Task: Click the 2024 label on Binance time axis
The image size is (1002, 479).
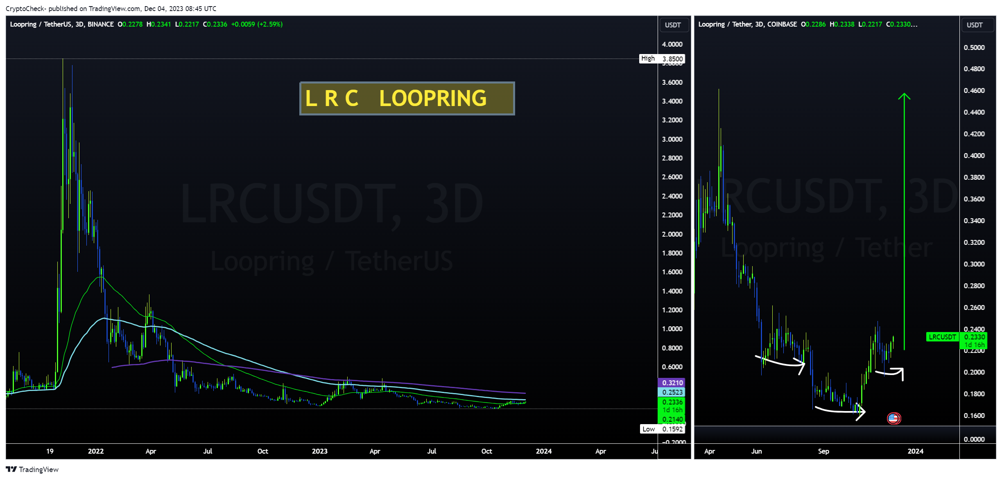Action: pyautogui.click(x=543, y=451)
